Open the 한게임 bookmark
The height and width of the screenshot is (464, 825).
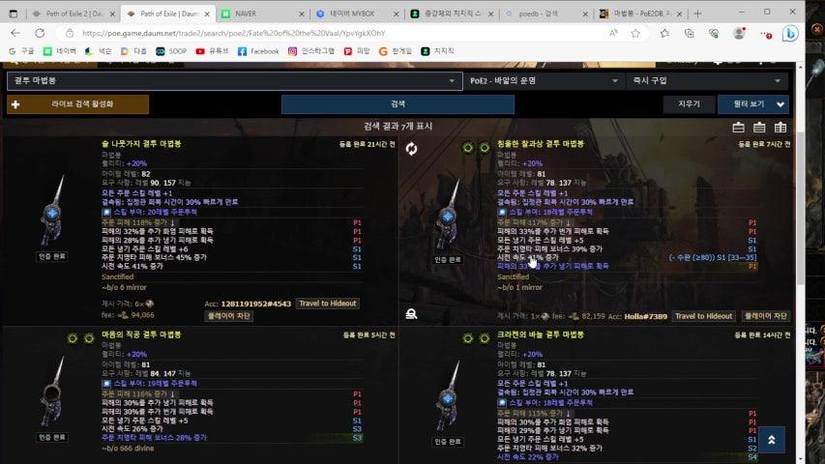[396, 51]
